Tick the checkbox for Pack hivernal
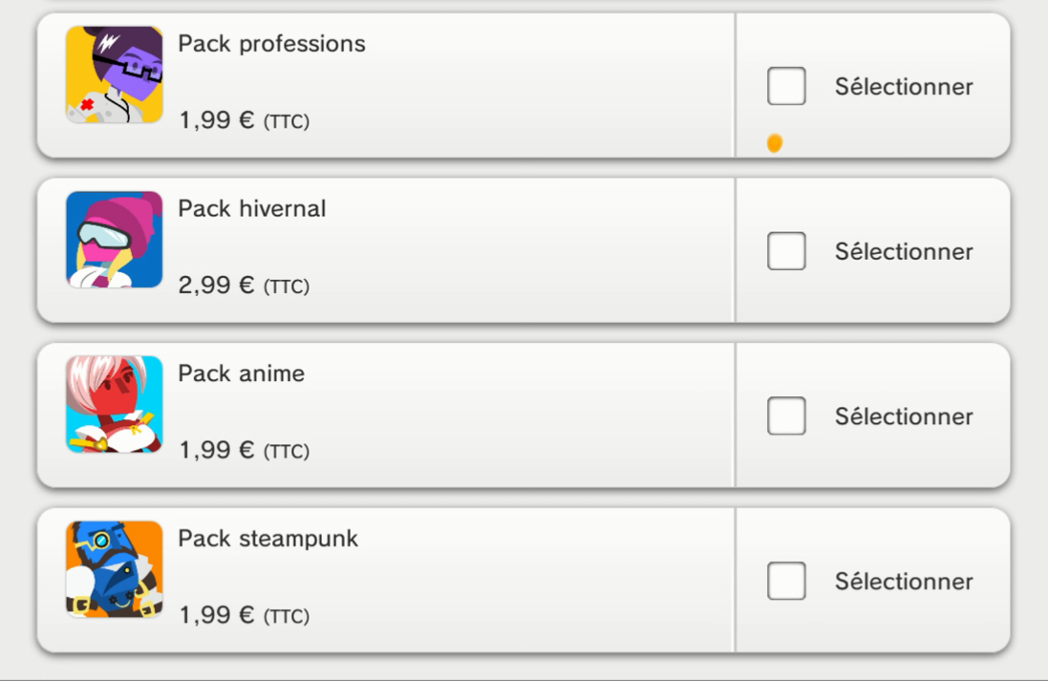The height and width of the screenshot is (681, 1048). [786, 251]
